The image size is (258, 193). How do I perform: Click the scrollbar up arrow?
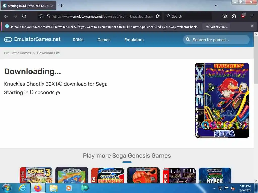coord(256,34)
